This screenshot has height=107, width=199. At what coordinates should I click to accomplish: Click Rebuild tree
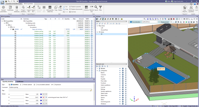(x=92, y=9)
